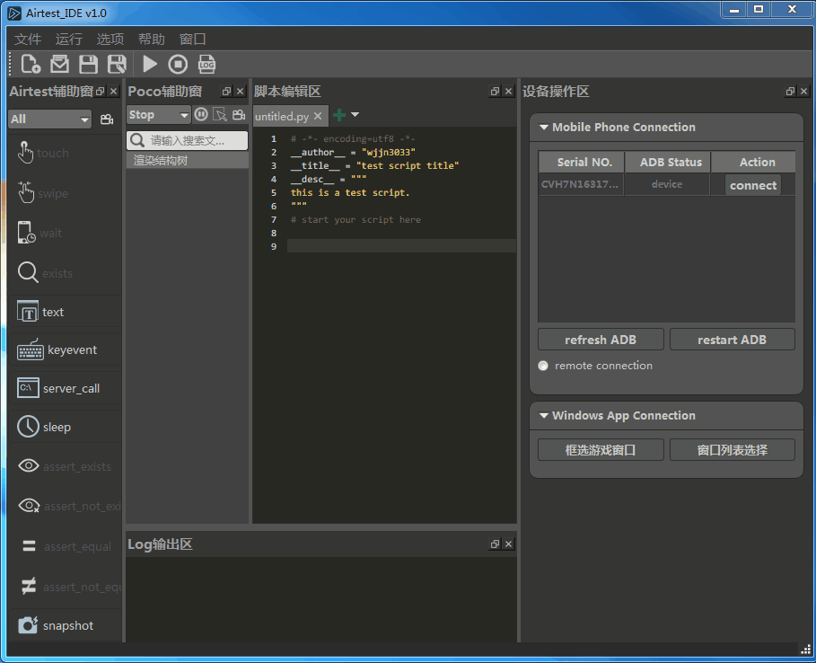Image resolution: width=816 pixels, height=663 pixels.
Task: Click the ADB Status column header
Action: click(x=668, y=162)
